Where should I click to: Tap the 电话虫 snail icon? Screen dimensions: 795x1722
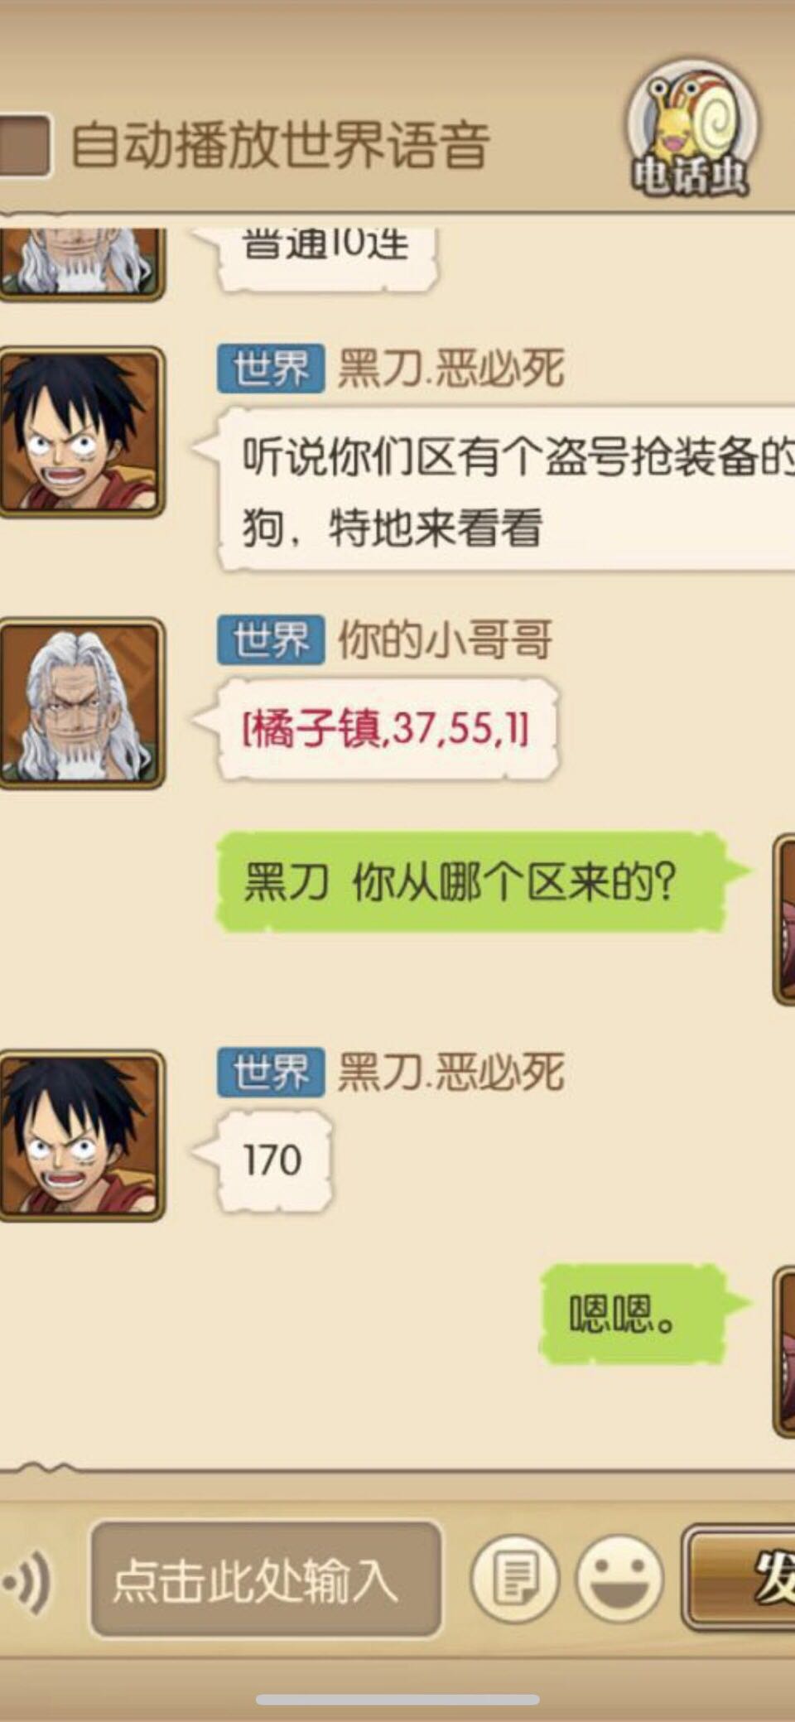click(x=691, y=131)
